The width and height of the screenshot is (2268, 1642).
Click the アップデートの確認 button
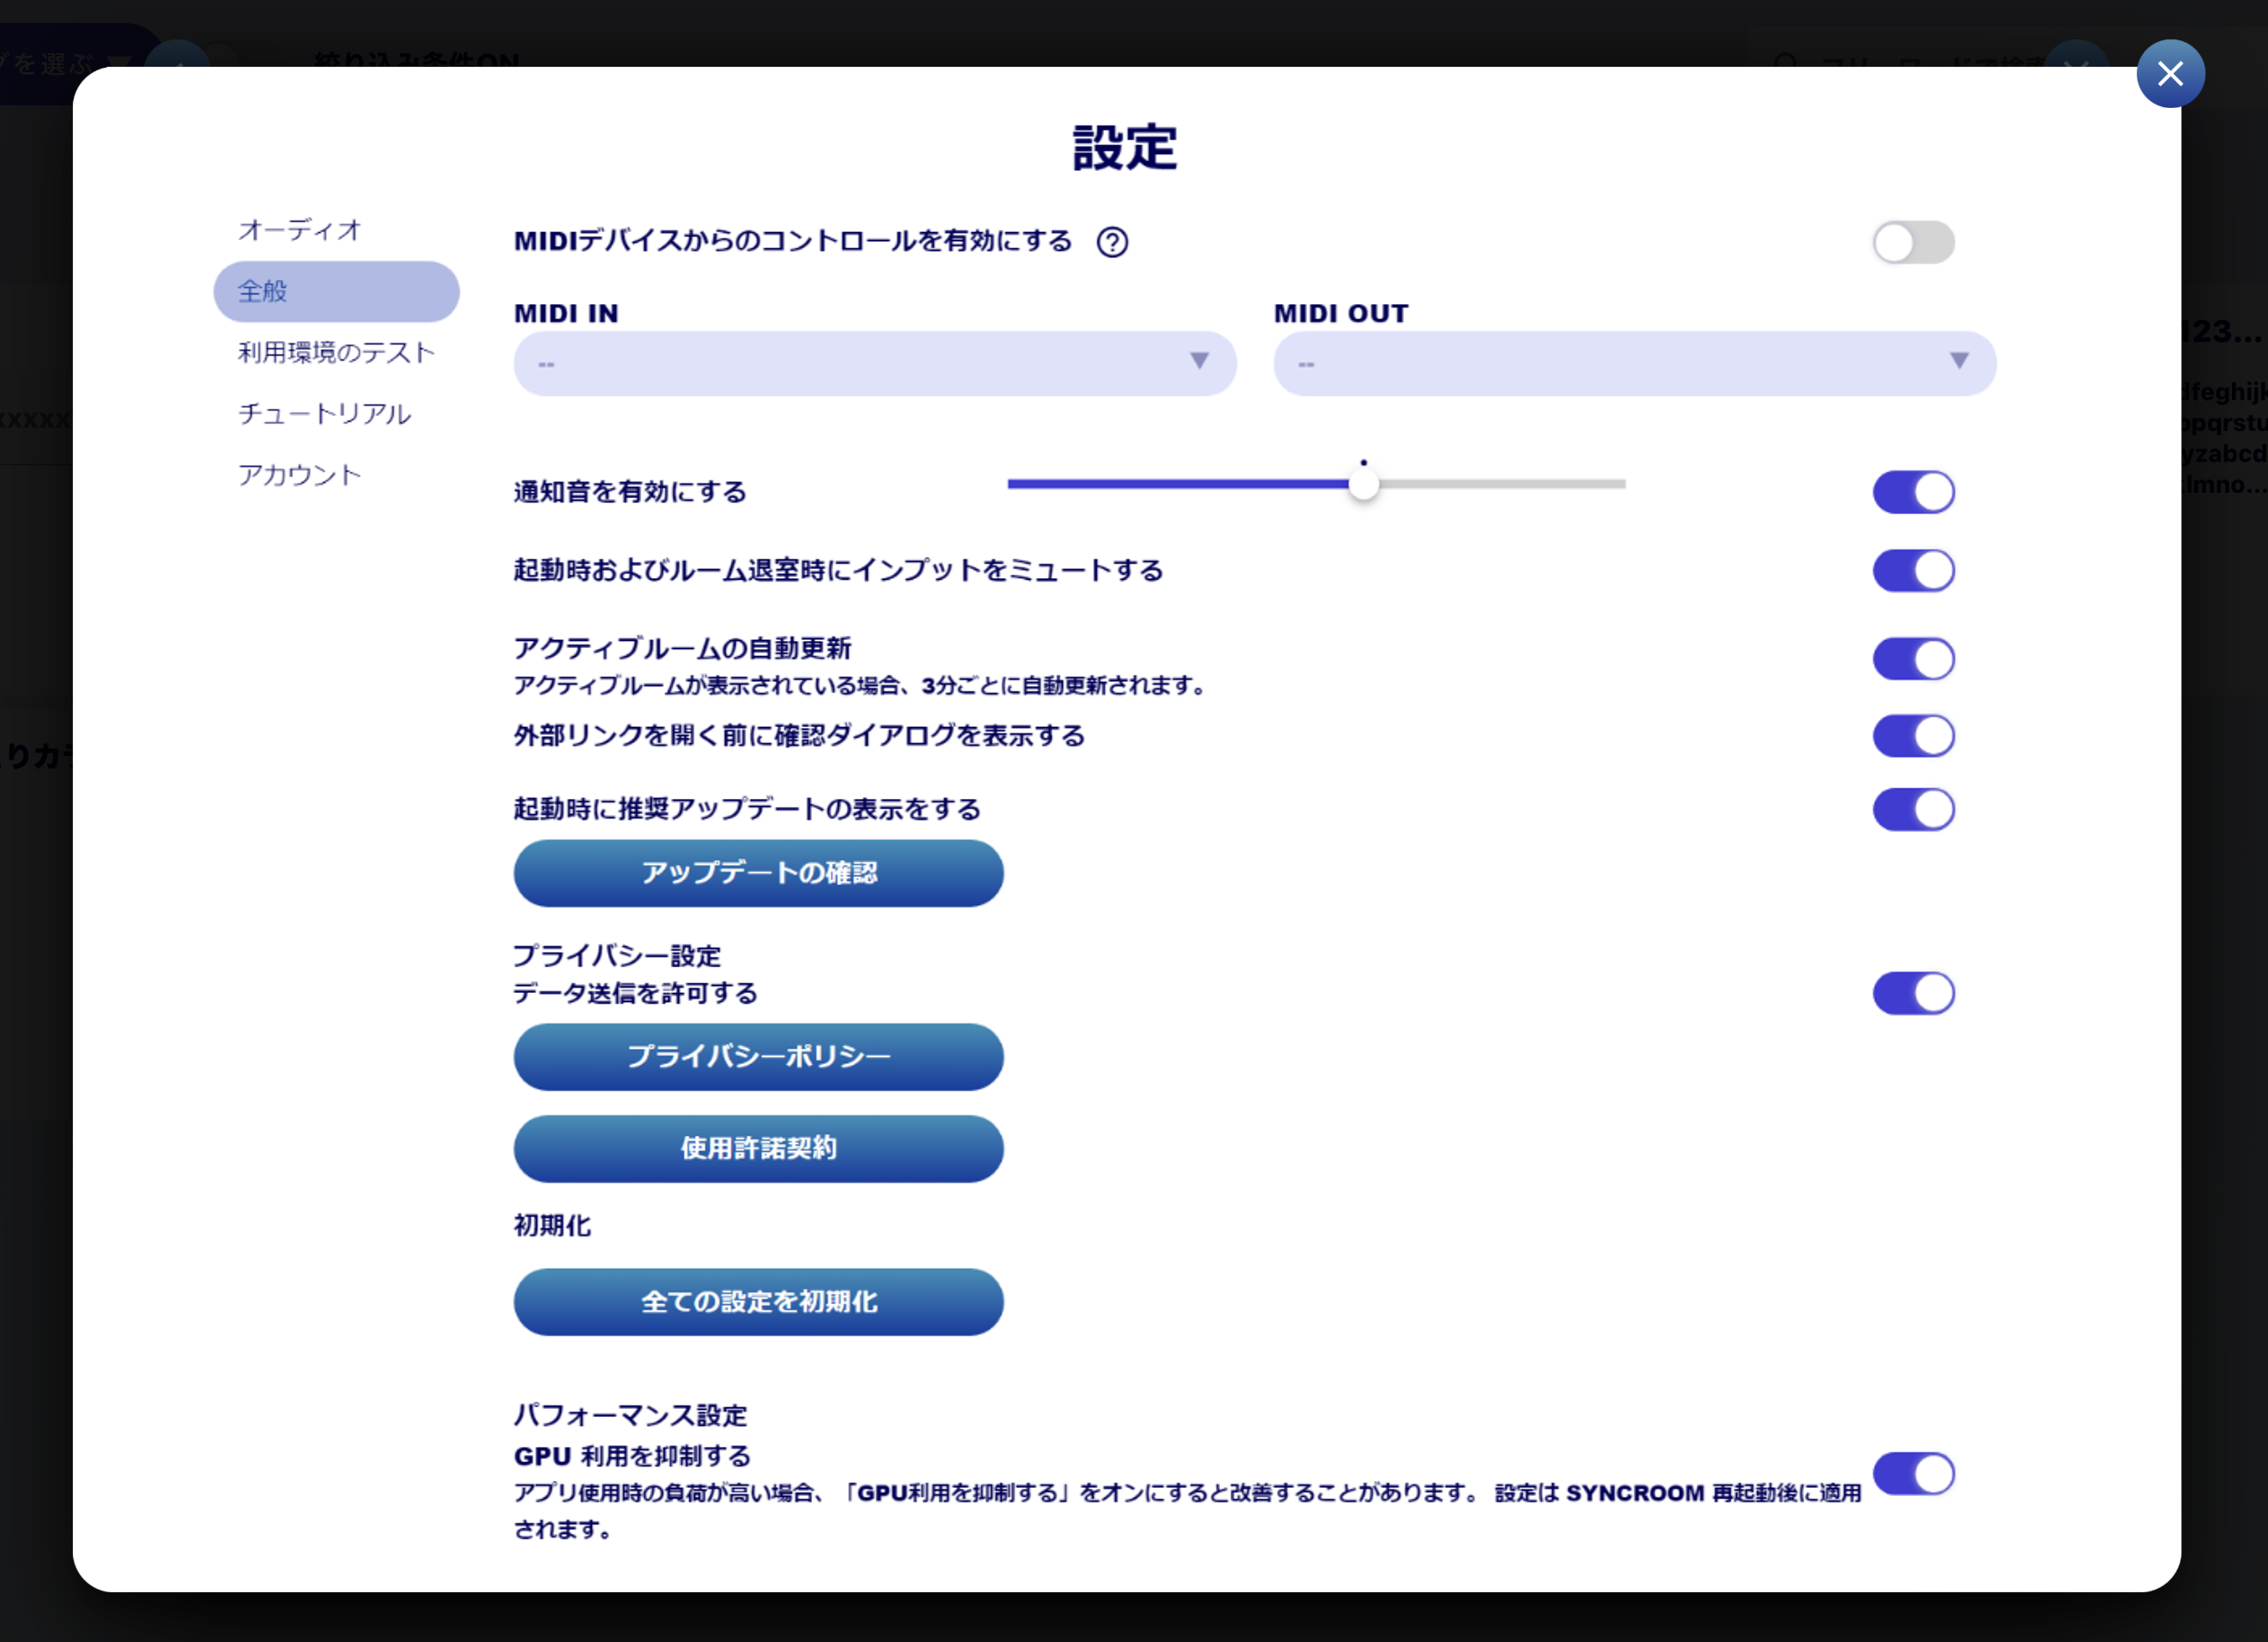pos(758,872)
